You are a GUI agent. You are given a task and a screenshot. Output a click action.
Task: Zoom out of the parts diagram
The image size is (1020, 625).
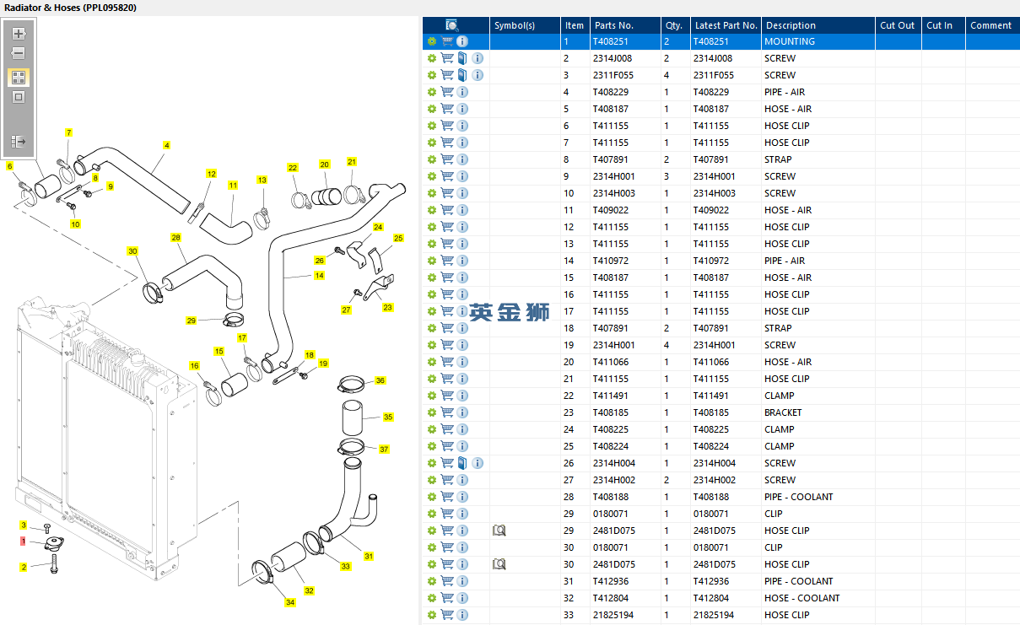tap(19, 54)
